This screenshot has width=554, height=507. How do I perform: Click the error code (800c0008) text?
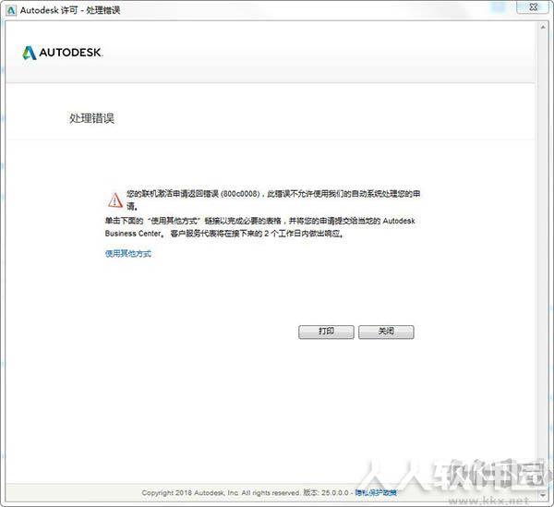point(240,194)
